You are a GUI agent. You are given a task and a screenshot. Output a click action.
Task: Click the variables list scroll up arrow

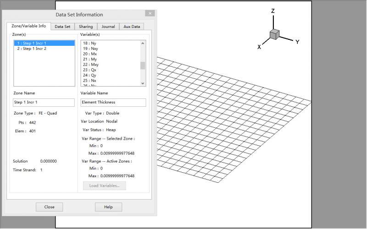tap(143, 43)
